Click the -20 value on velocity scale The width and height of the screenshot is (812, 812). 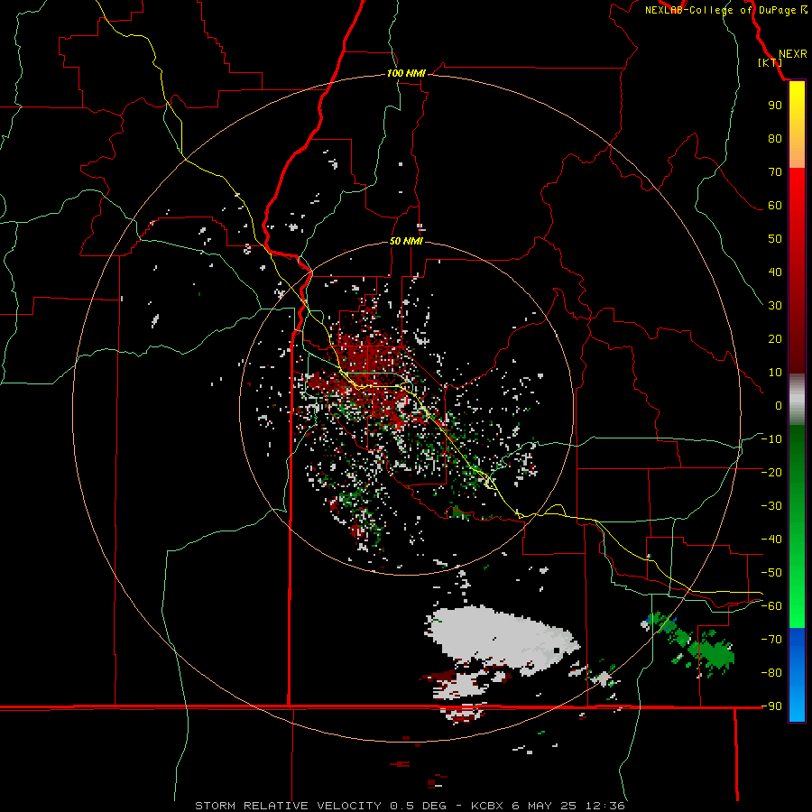(x=771, y=472)
